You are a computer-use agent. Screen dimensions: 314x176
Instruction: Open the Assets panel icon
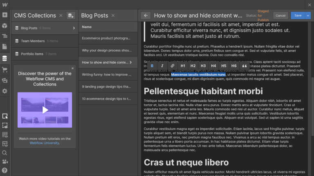(5, 80)
